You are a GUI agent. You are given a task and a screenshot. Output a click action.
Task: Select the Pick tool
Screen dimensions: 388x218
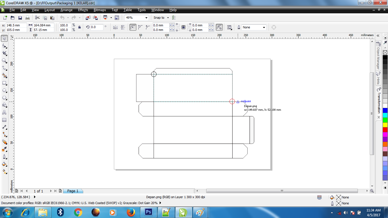[x=4, y=38]
